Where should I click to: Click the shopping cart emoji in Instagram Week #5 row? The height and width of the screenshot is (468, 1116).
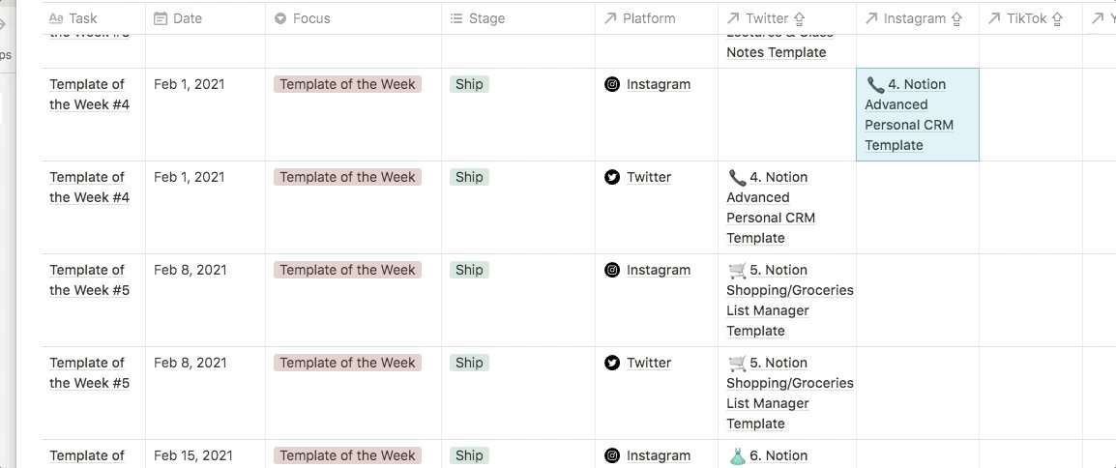[737, 271]
